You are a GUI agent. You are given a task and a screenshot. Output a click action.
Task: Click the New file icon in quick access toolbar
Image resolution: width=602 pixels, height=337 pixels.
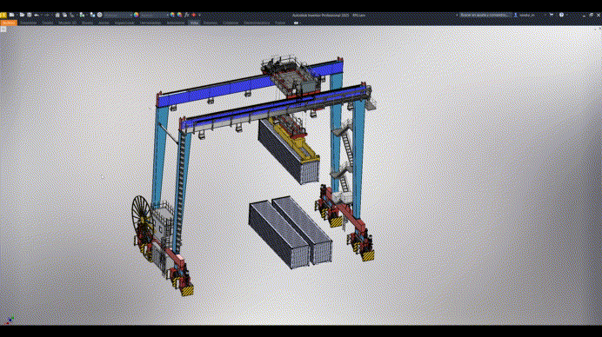point(12,15)
